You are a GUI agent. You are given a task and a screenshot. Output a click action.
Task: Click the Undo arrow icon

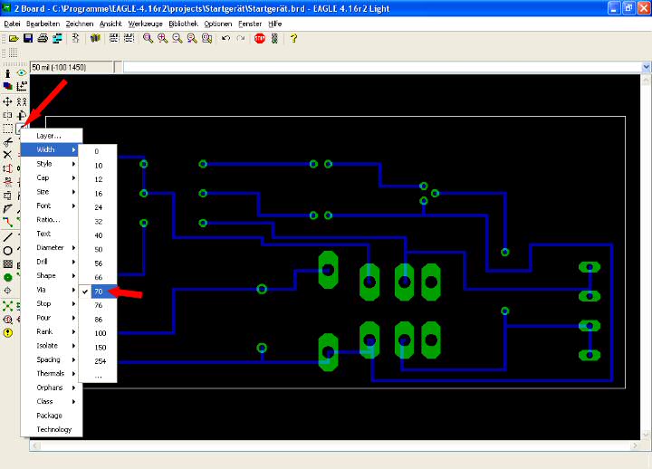(225, 38)
